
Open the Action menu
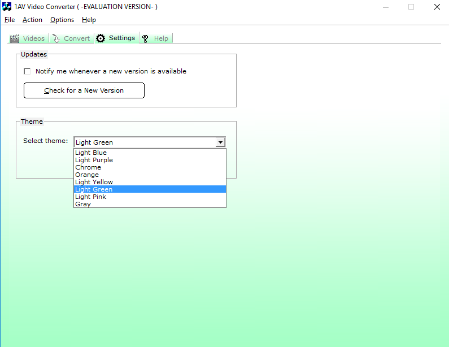[x=32, y=20]
